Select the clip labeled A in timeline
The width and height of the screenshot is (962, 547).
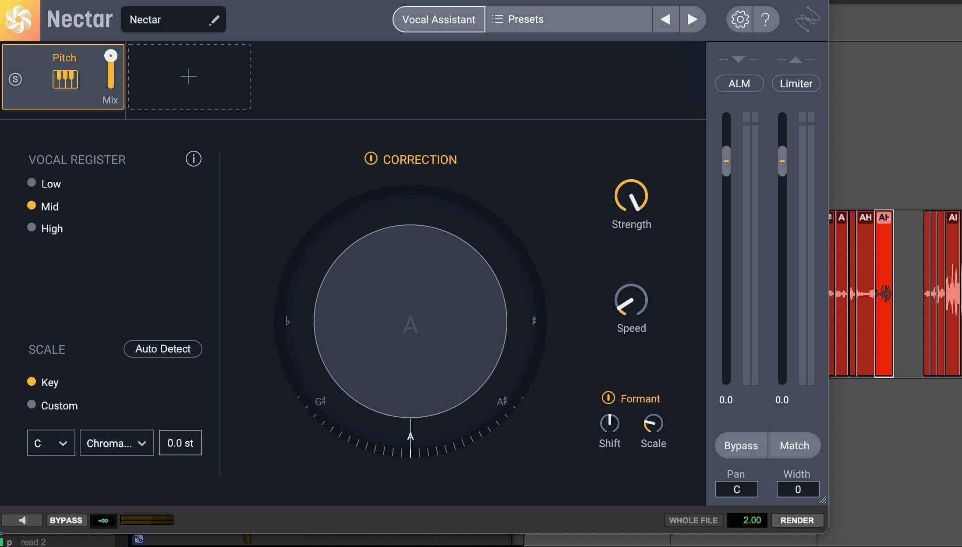pyautogui.click(x=842, y=294)
